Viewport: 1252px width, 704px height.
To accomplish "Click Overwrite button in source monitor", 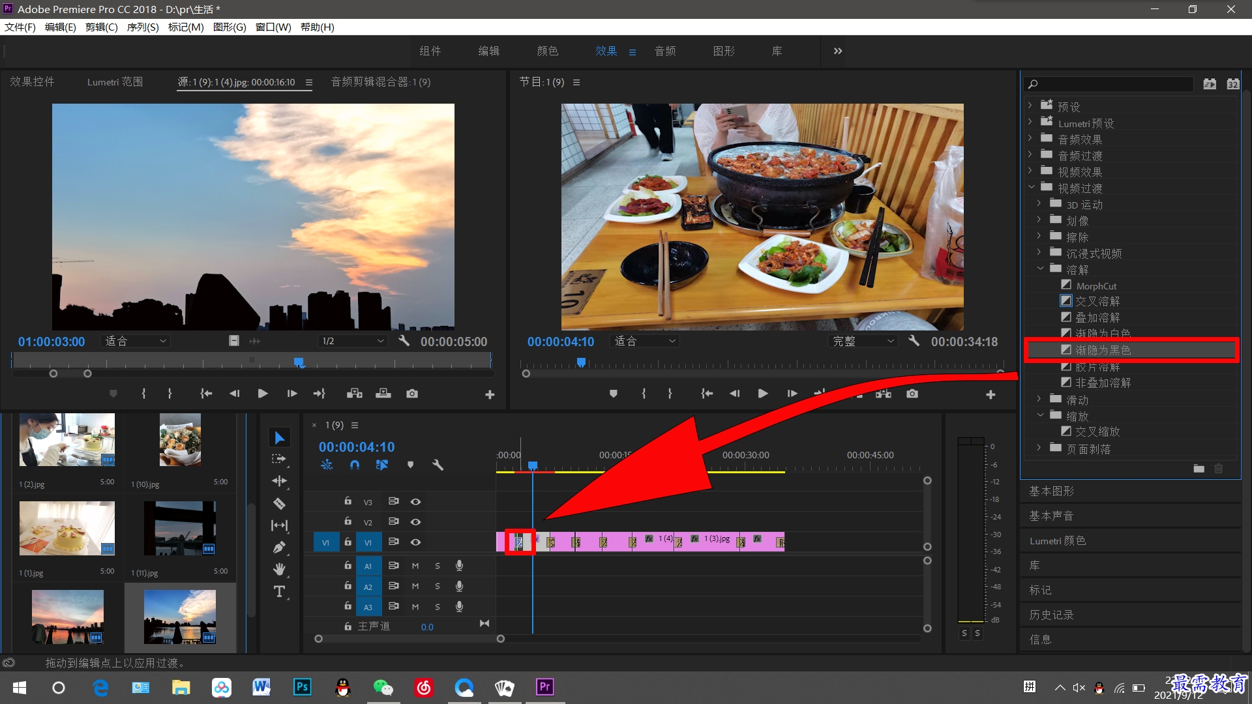I will [x=383, y=394].
